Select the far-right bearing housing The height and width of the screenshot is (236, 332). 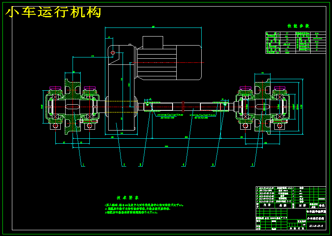[280, 106]
